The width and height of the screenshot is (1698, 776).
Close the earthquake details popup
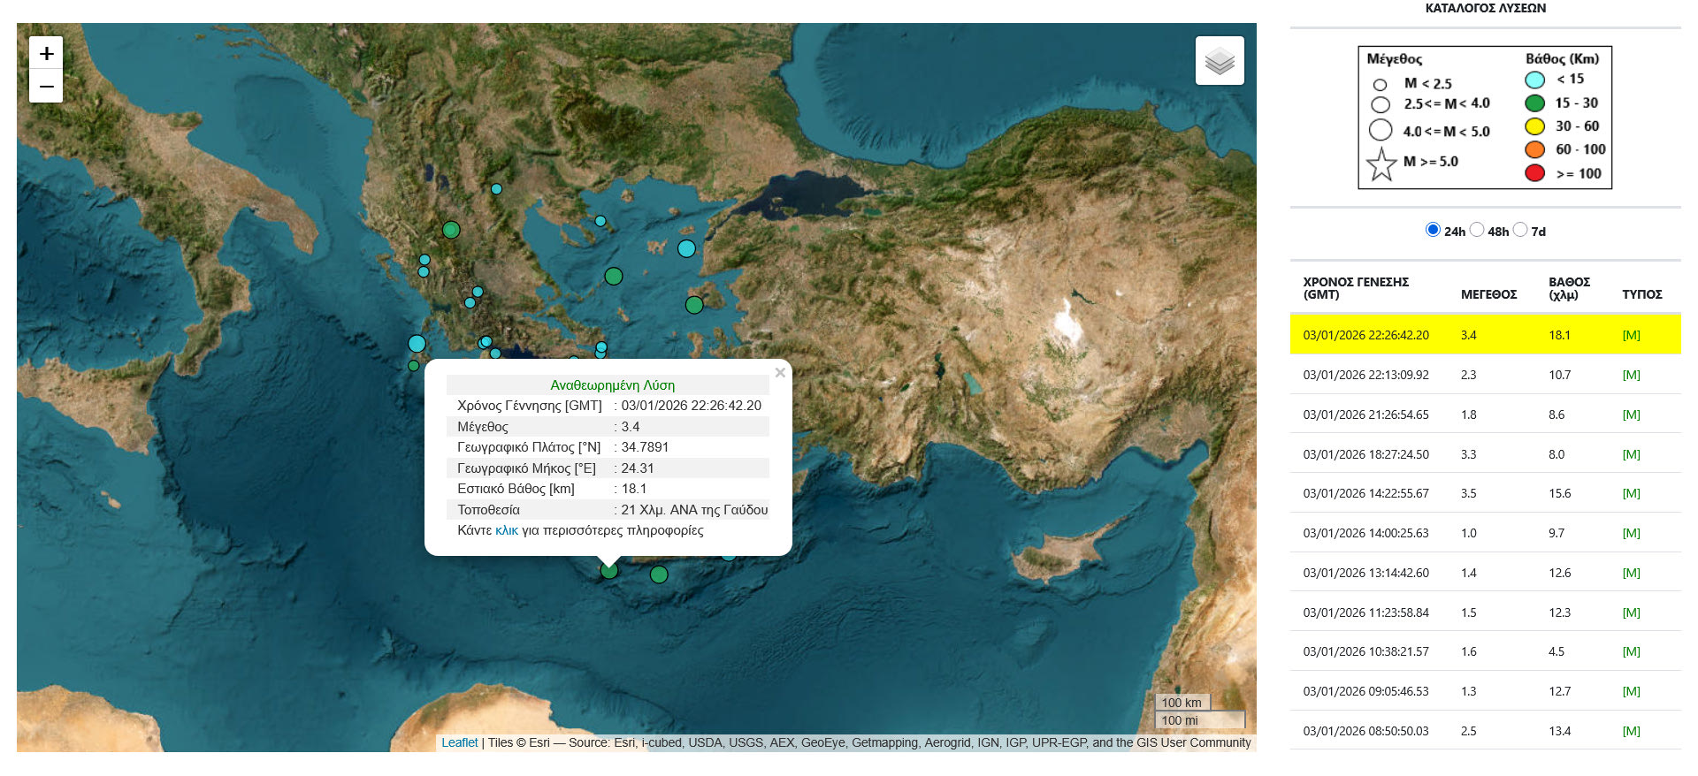click(779, 373)
